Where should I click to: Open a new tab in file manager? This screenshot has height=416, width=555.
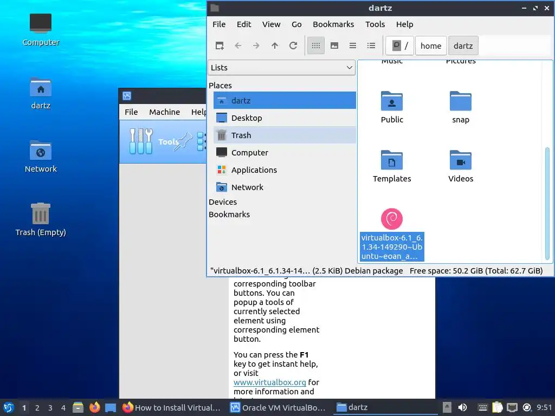(220, 45)
